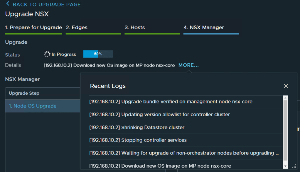
Task: Click the Recent Logs scroll down arrow
Action: click(x=285, y=166)
